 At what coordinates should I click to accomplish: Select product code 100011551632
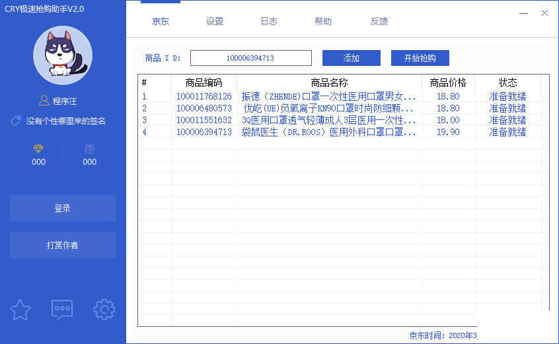pyautogui.click(x=204, y=120)
